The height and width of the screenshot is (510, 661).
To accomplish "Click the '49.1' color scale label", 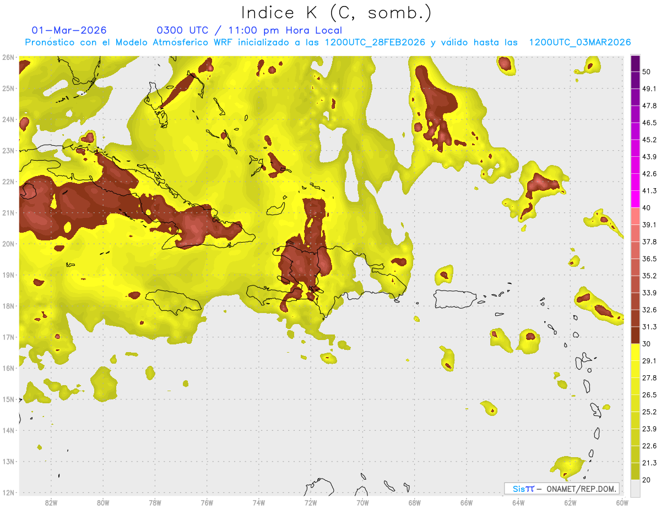I will [649, 89].
